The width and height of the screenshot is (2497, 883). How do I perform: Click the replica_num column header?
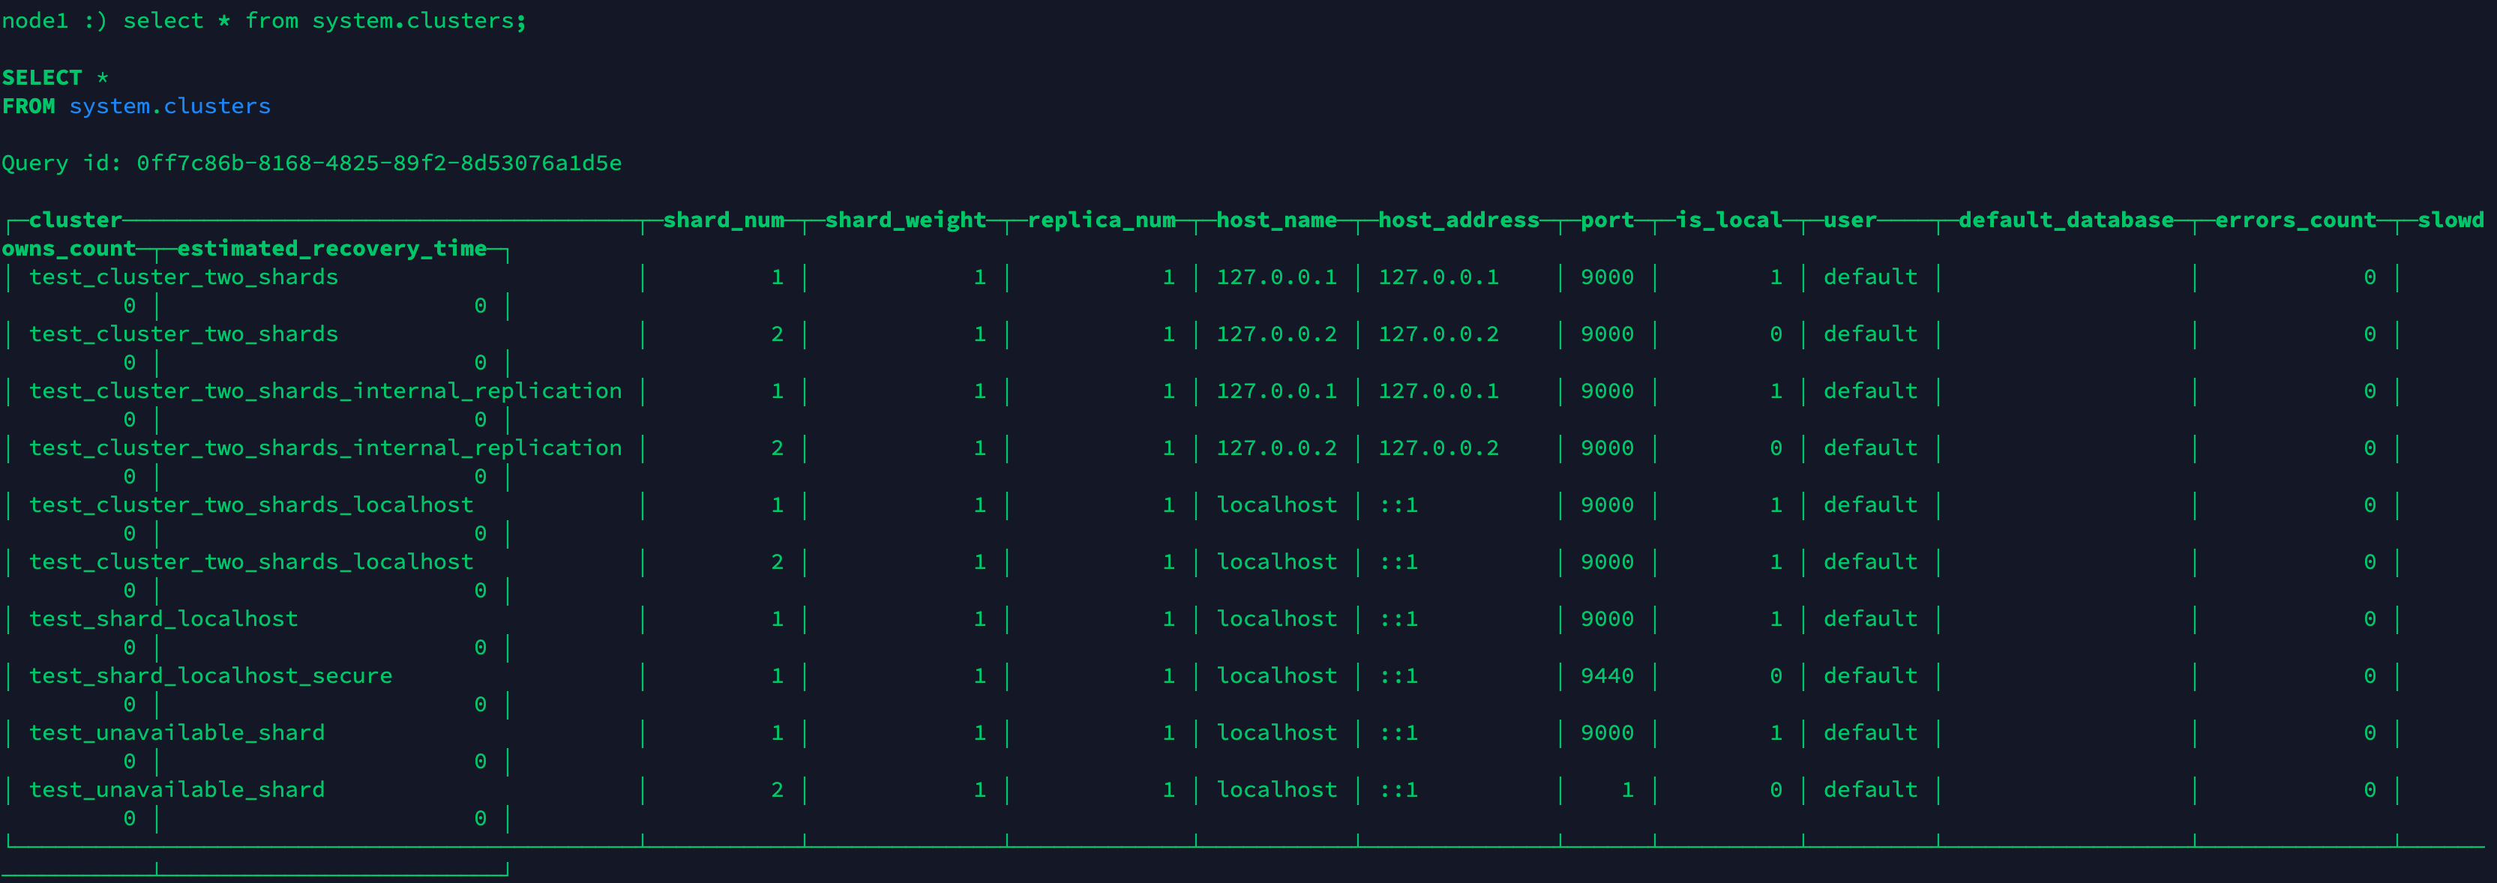pos(1102,220)
